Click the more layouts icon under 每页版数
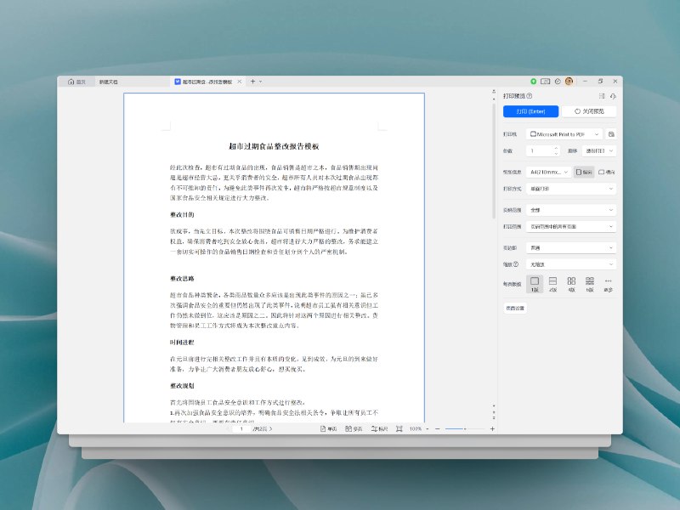This screenshot has width=680, height=510. coord(609,280)
